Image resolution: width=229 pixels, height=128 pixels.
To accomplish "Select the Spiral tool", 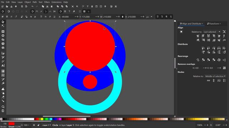I will pyautogui.click(x=3, y=48).
